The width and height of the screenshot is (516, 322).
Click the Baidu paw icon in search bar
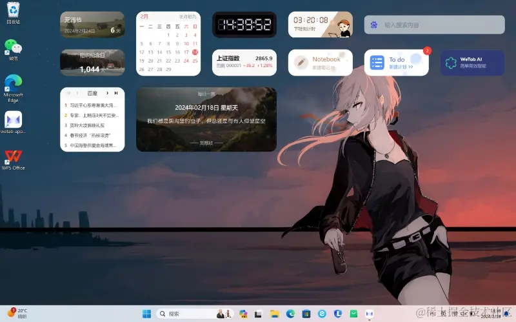click(374, 25)
